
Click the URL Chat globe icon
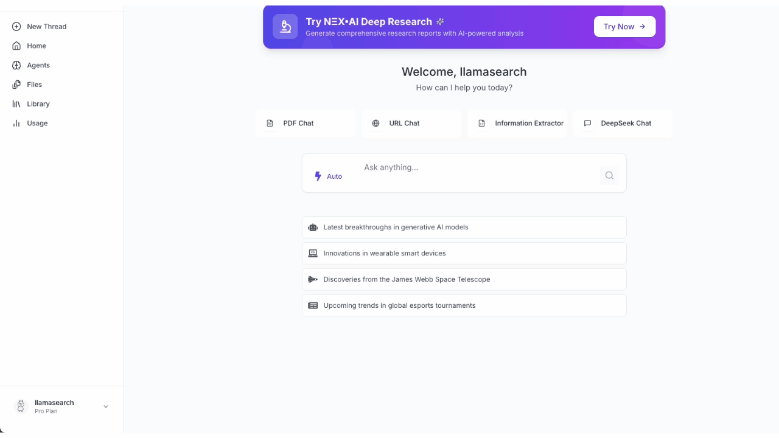point(376,123)
